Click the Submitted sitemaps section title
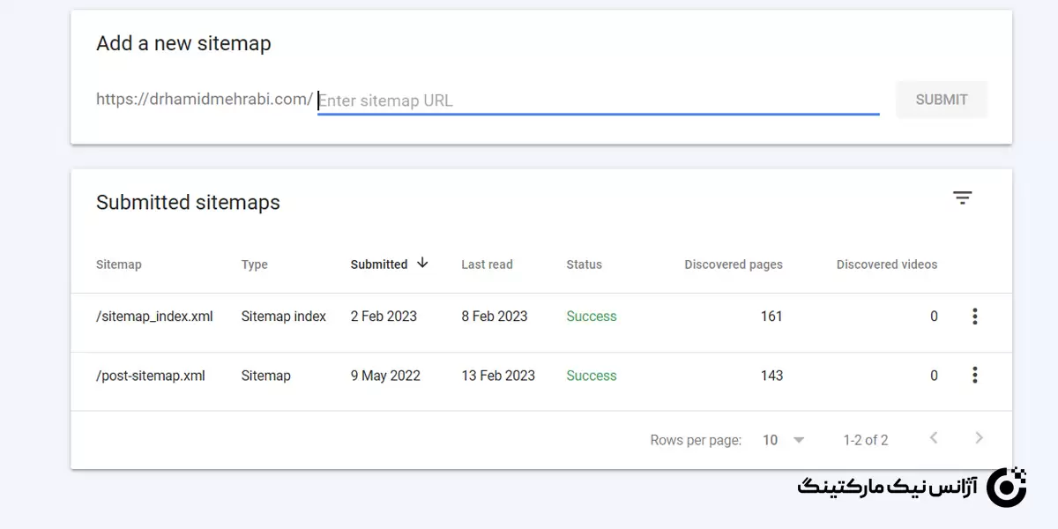The width and height of the screenshot is (1058, 529). coord(188,202)
